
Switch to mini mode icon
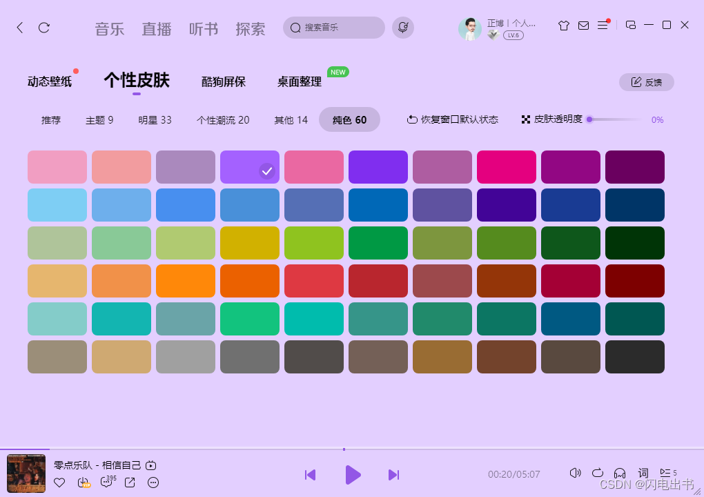point(630,25)
